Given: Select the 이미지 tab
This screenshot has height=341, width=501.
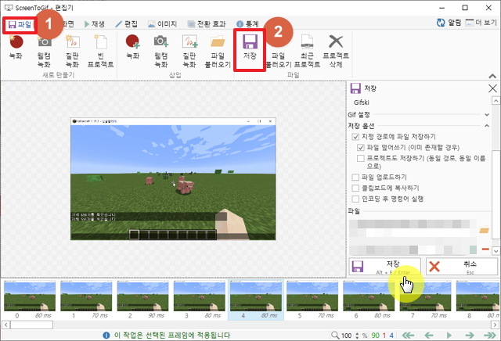Looking at the screenshot, I should coord(162,24).
